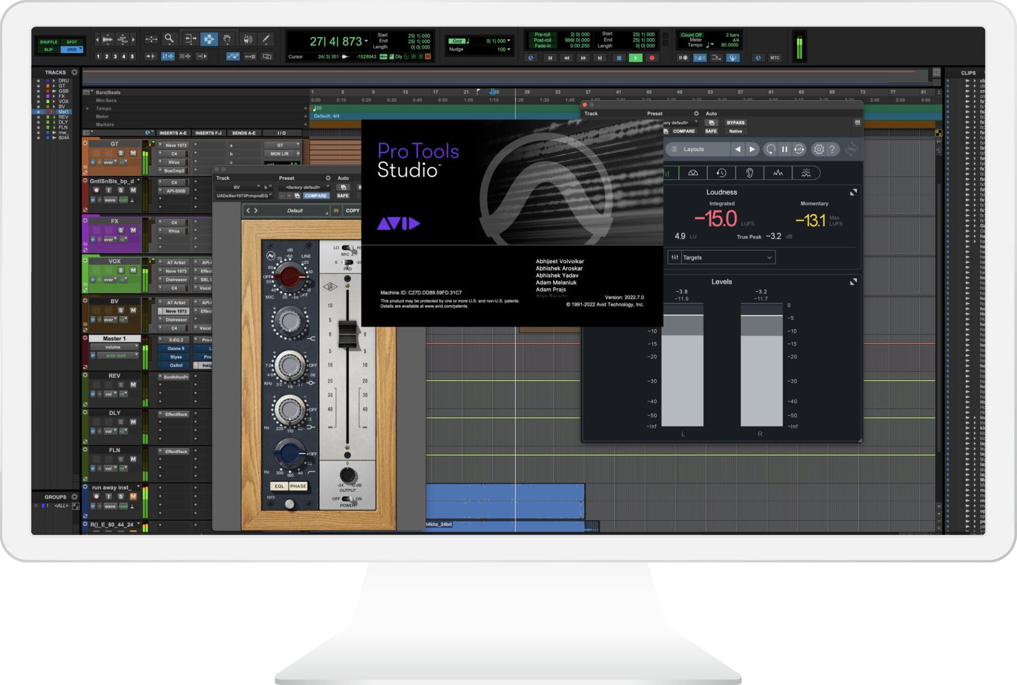Click COPY in Neve plugin toolbar
Image resolution: width=1017 pixels, height=685 pixels.
pyautogui.click(x=353, y=211)
